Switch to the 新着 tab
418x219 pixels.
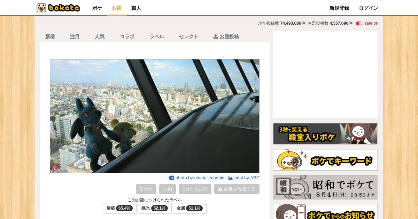(x=50, y=36)
